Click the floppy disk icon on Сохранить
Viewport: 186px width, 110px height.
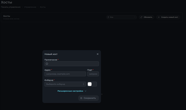click(x=81, y=98)
